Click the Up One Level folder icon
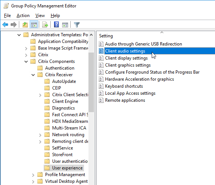This screenshot has width=215, height=185. (25, 25)
